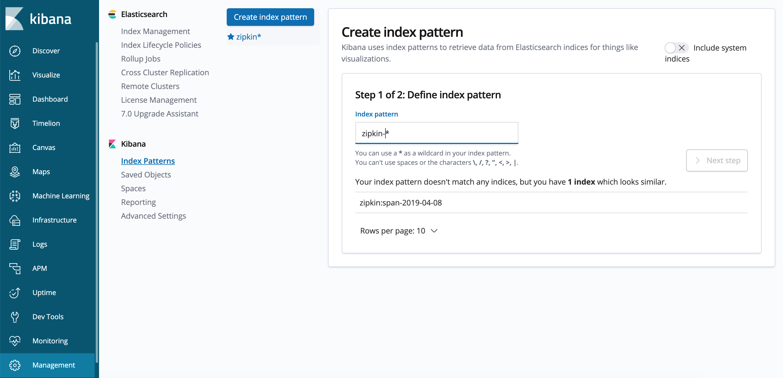Open Logs via document scroll icon
The width and height of the screenshot is (783, 378).
click(x=15, y=244)
